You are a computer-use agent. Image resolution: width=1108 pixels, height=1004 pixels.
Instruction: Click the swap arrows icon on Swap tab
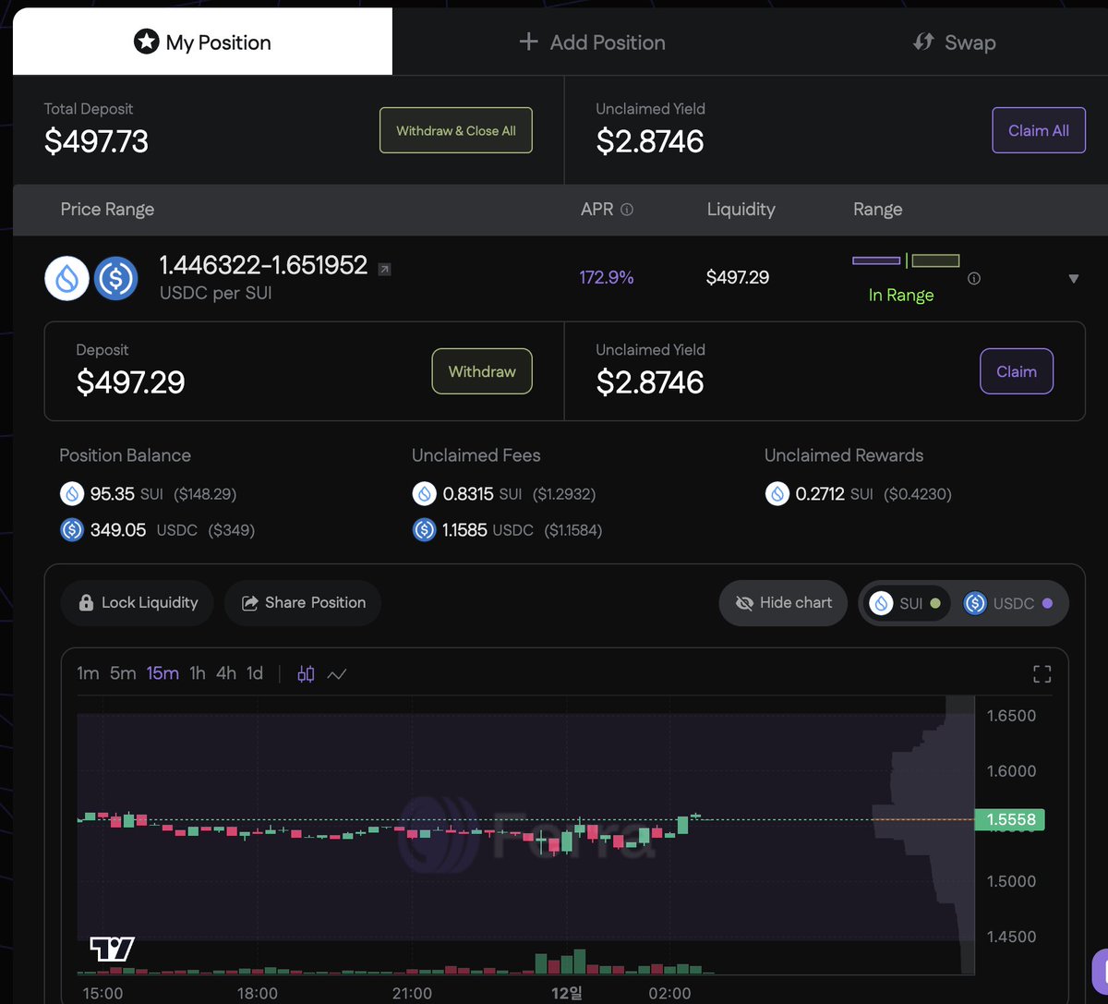(923, 42)
